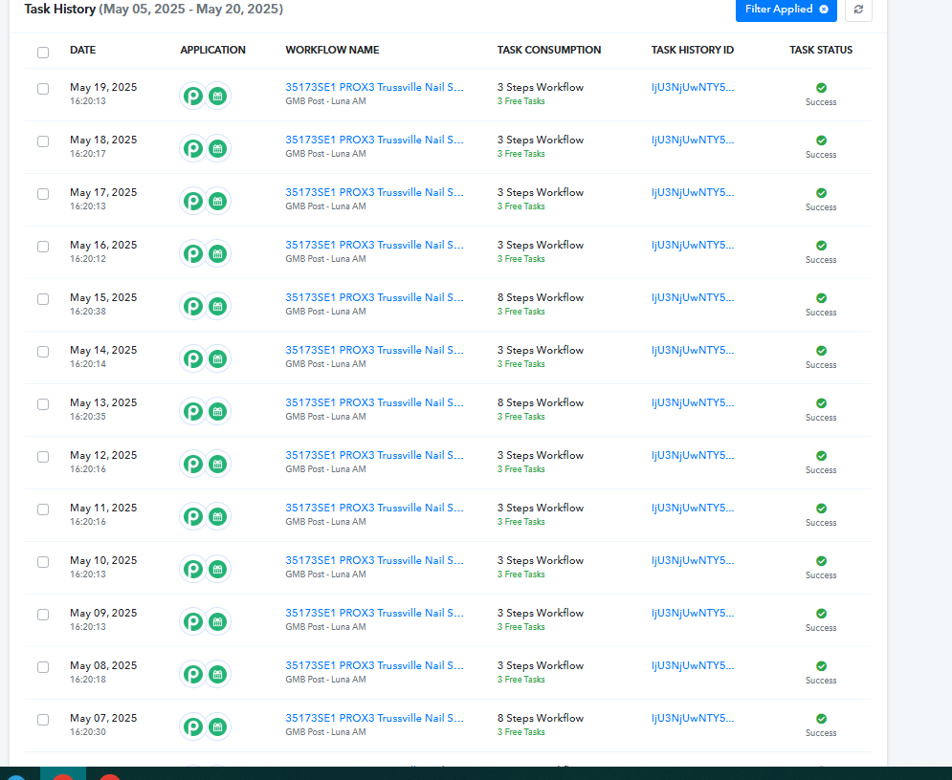952x780 pixels.
Task: Check the box for May 19, 2025 task
Action: pyautogui.click(x=43, y=89)
